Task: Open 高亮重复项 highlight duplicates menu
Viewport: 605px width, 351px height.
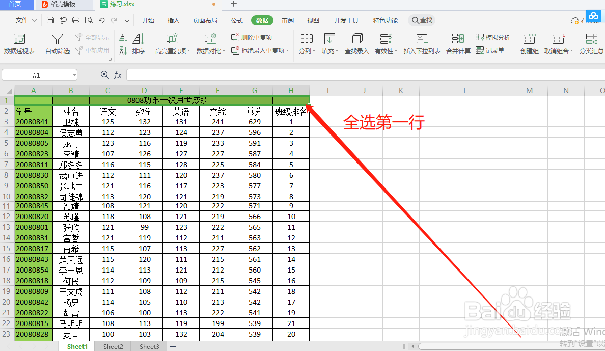Action: pyautogui.click(x=173, y=44)
